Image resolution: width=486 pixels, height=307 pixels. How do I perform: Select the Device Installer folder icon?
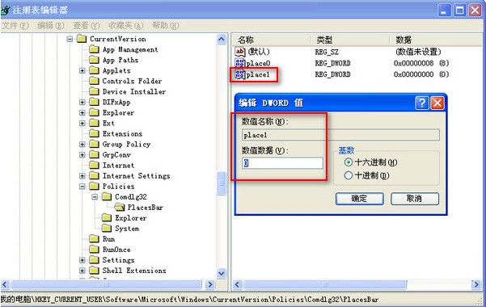tap(94, 91)
